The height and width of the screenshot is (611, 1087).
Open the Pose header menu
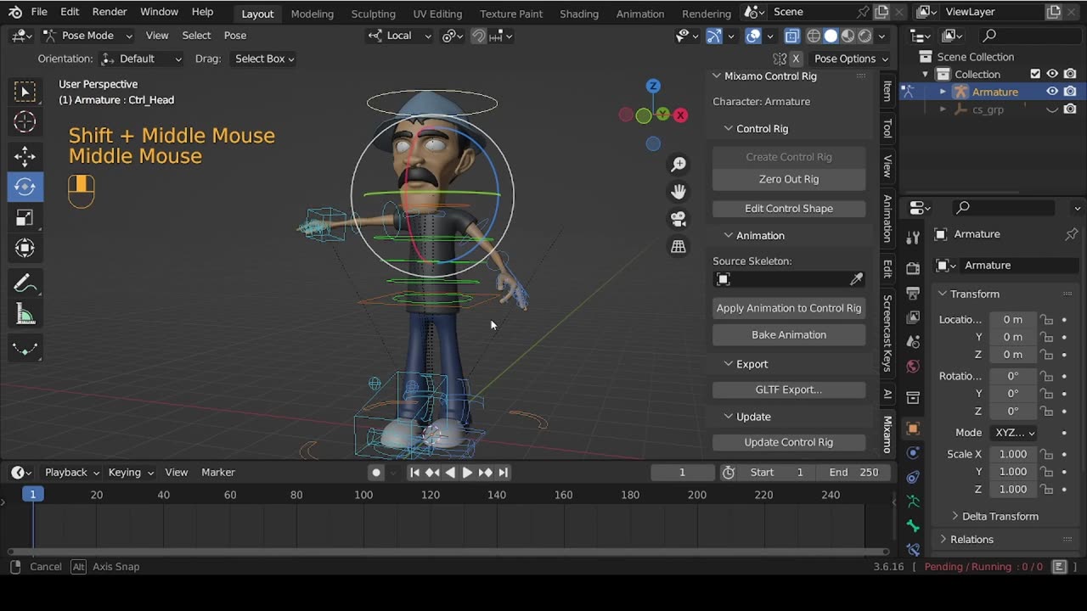235,36
